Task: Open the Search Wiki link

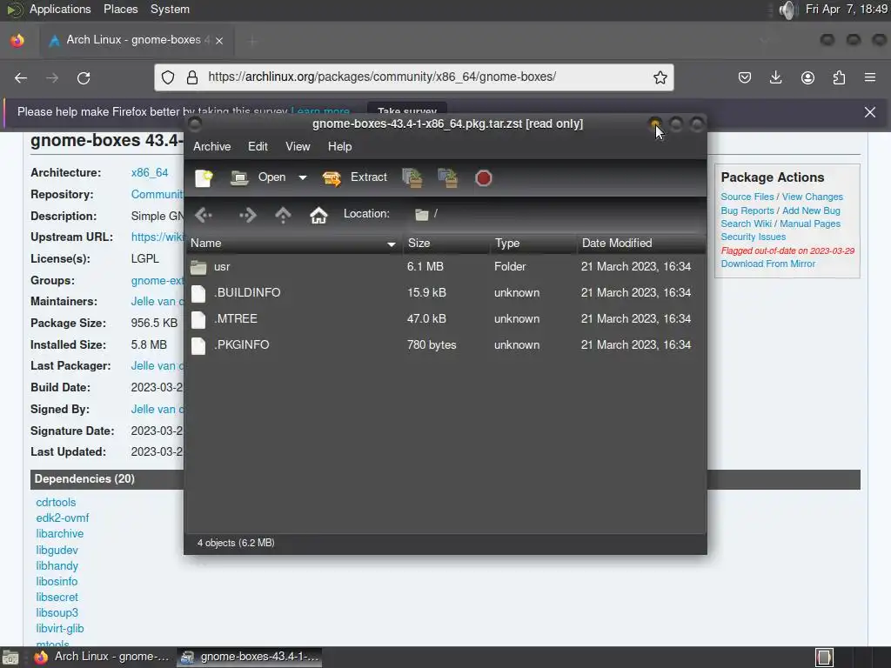Action: click(746, 224)
